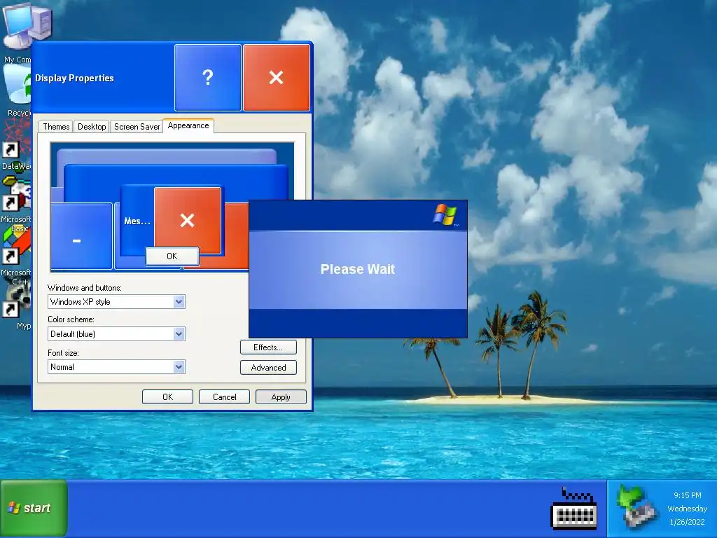Viewport: 717px width, 538px height.
Task: Open the Screen Saver tab
Action: click(x=137, y=127)
